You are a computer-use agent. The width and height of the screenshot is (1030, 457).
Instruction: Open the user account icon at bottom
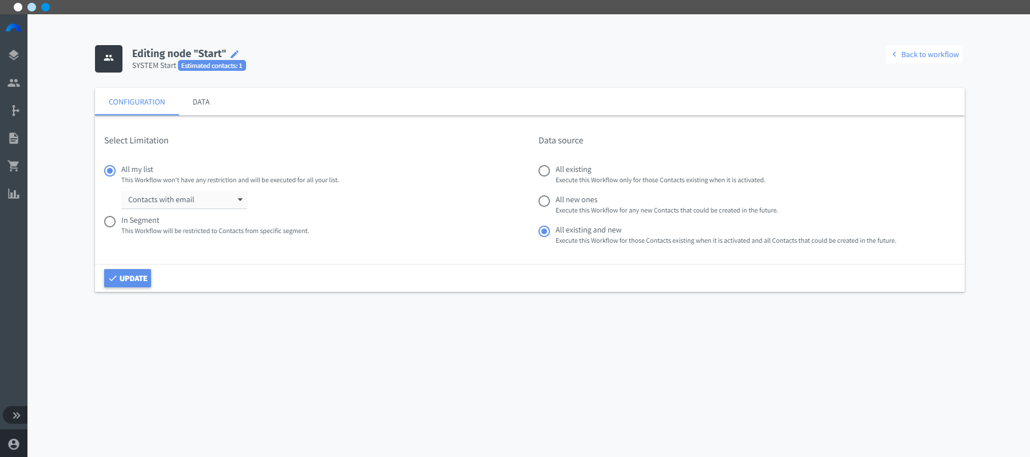click(x=14, y=444)
